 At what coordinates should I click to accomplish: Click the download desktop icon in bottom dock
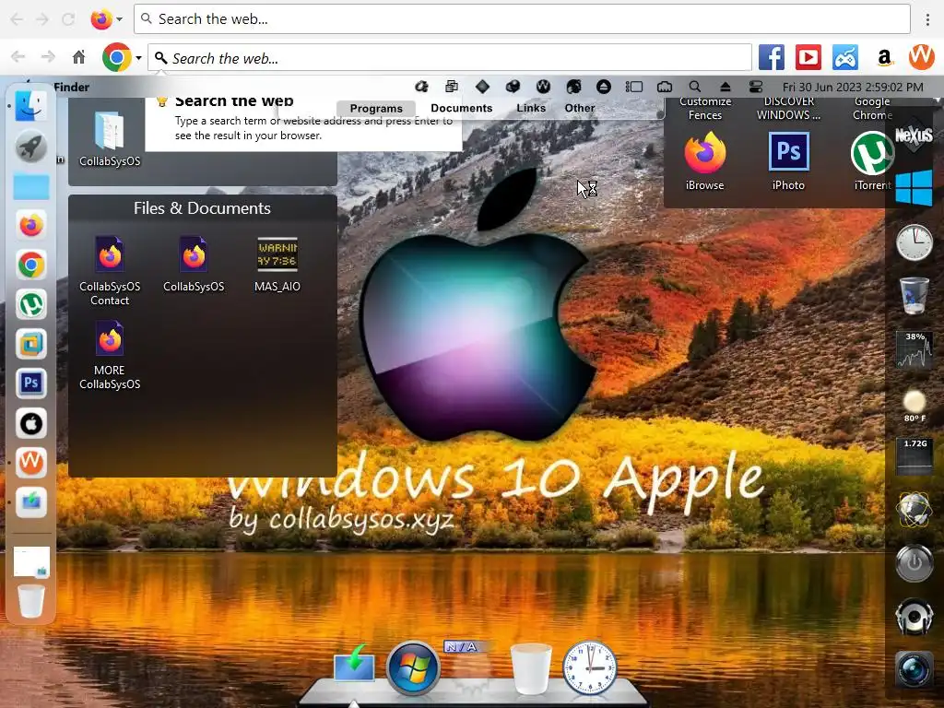click(x=354, y=662)
